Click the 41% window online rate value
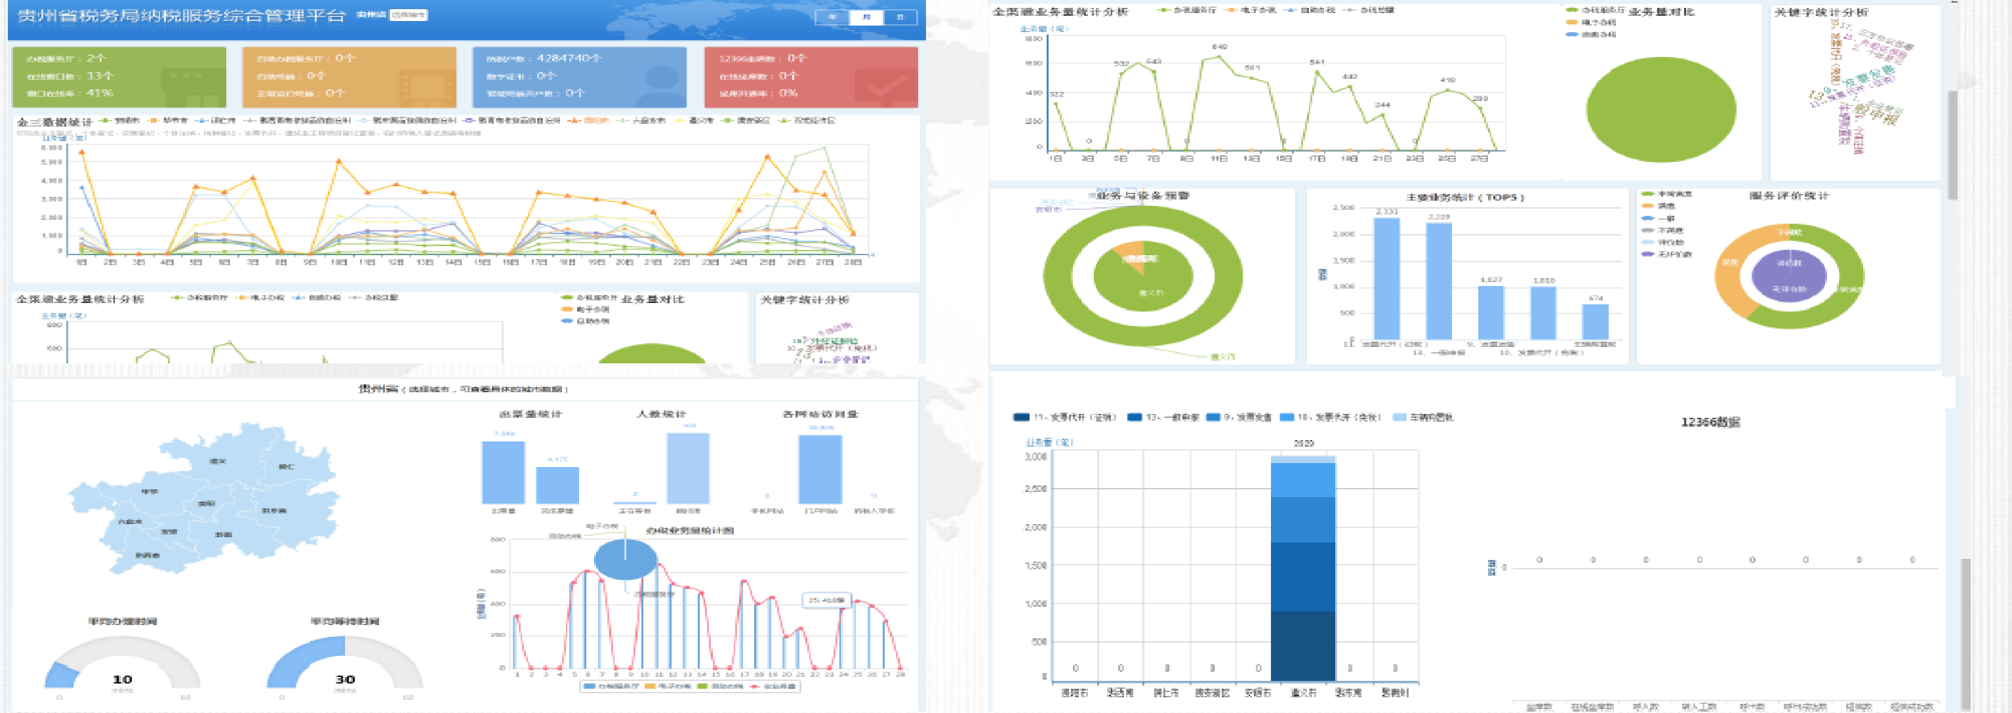The width and height of the screenshot is (2012, 713). 98,92
